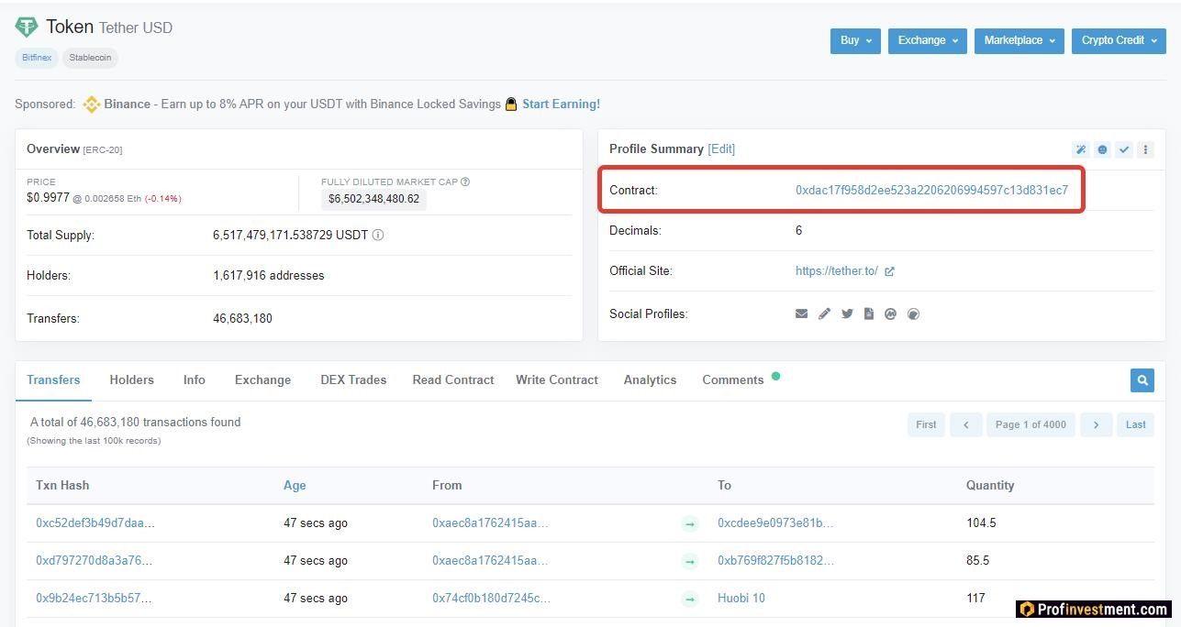
Task: Switch to the Holders tab
Action: [x=131, y=379]
